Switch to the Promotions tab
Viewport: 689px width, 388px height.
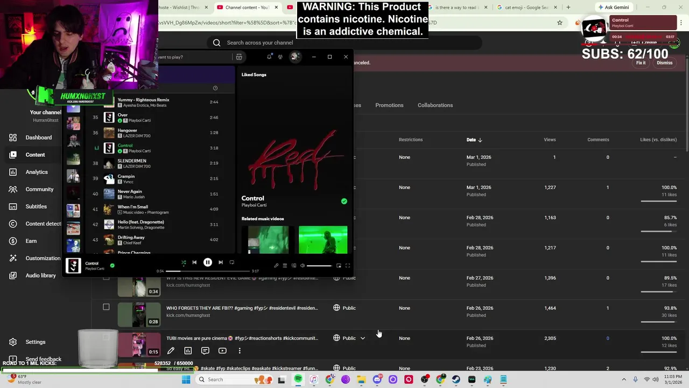tap(389, 105)
